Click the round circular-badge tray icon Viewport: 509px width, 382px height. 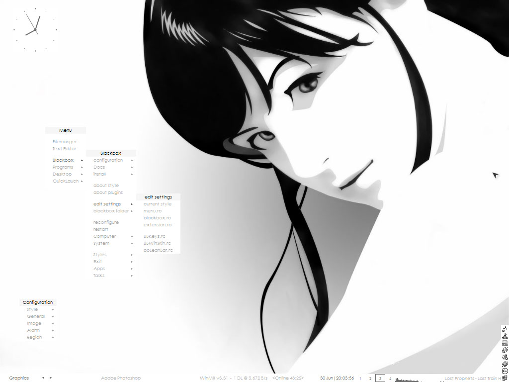pyautogui.click(x=505, y=371)
